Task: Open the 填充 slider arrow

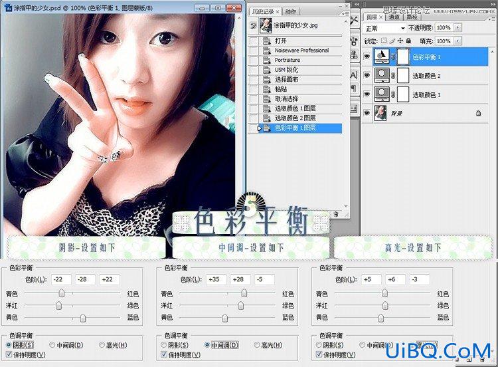Action: [x=457, y=41]
